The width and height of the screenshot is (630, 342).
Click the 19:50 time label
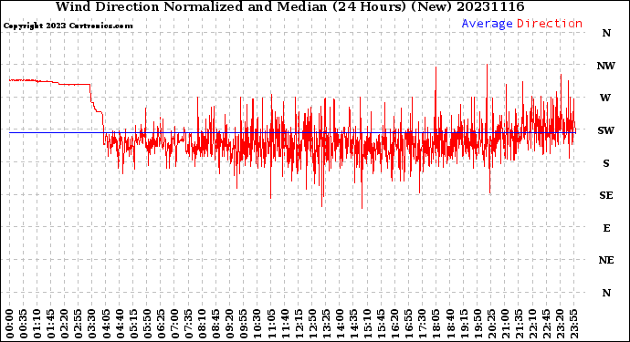(x=478, y=324)
